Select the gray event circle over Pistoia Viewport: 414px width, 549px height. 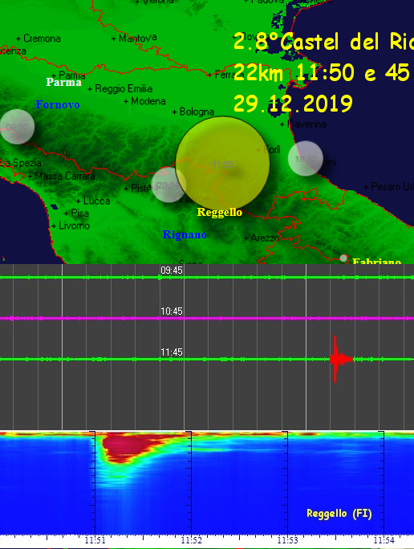pos(168,185)
